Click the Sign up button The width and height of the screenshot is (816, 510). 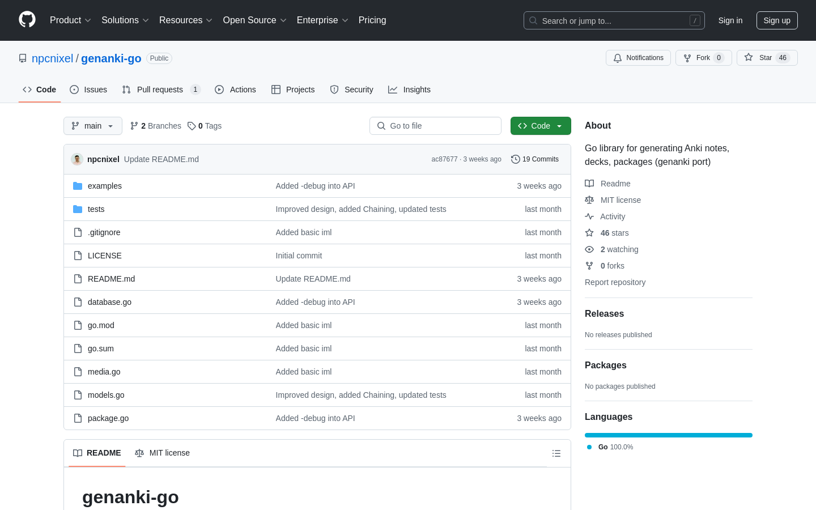[777, 20]
